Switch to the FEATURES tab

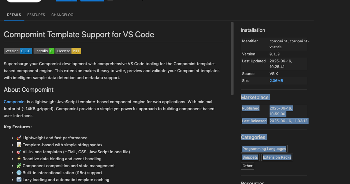(x=36, y=15)
